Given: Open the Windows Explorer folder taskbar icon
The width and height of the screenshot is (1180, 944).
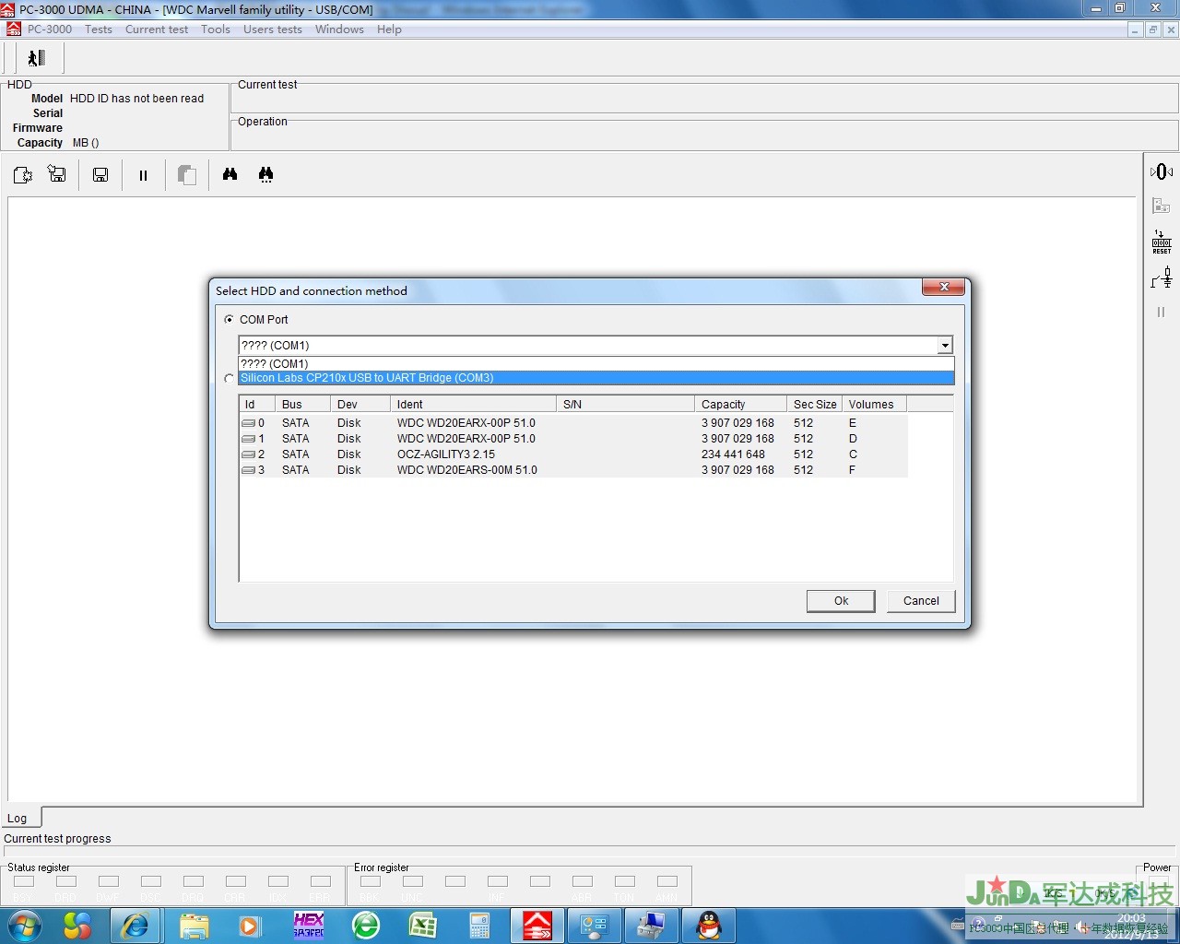Looking at the screenshot, I should (x=195, y=926).
